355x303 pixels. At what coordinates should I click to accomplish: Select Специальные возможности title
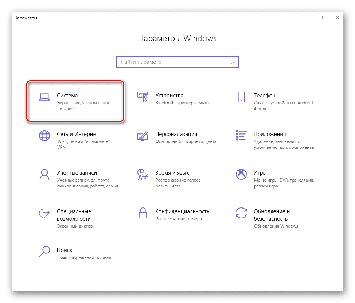tap(74, 215)
